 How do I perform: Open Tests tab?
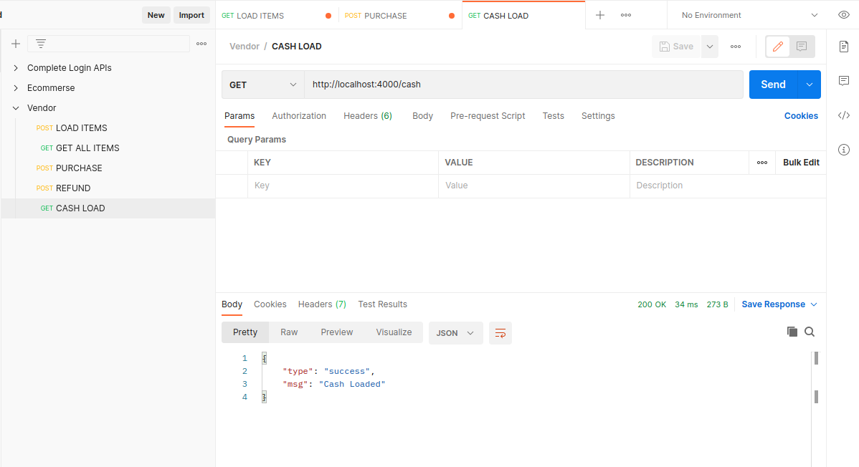click(x=554, y=116)
